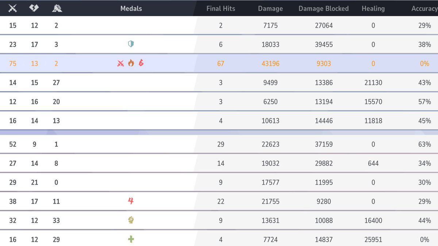Click the red number 6 medal
The image size is (438, 246).
tap(141, 63)
